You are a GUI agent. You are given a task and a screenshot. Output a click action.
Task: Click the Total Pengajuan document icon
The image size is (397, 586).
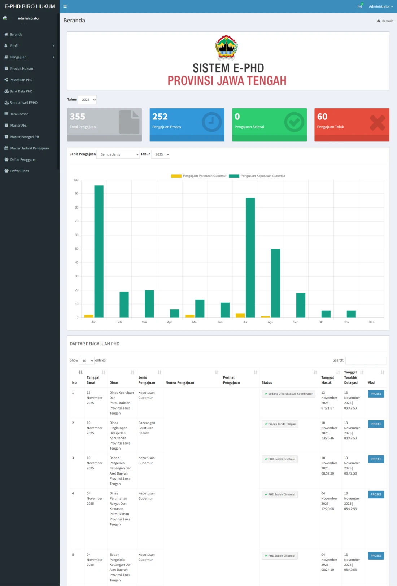point(130,122)
